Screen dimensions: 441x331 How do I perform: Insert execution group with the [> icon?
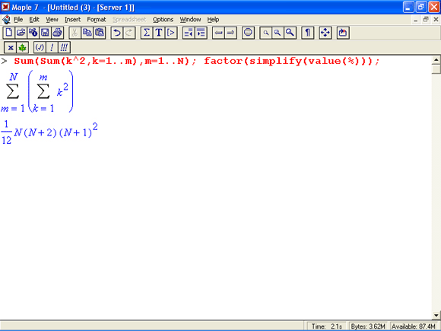pos(171,33)
